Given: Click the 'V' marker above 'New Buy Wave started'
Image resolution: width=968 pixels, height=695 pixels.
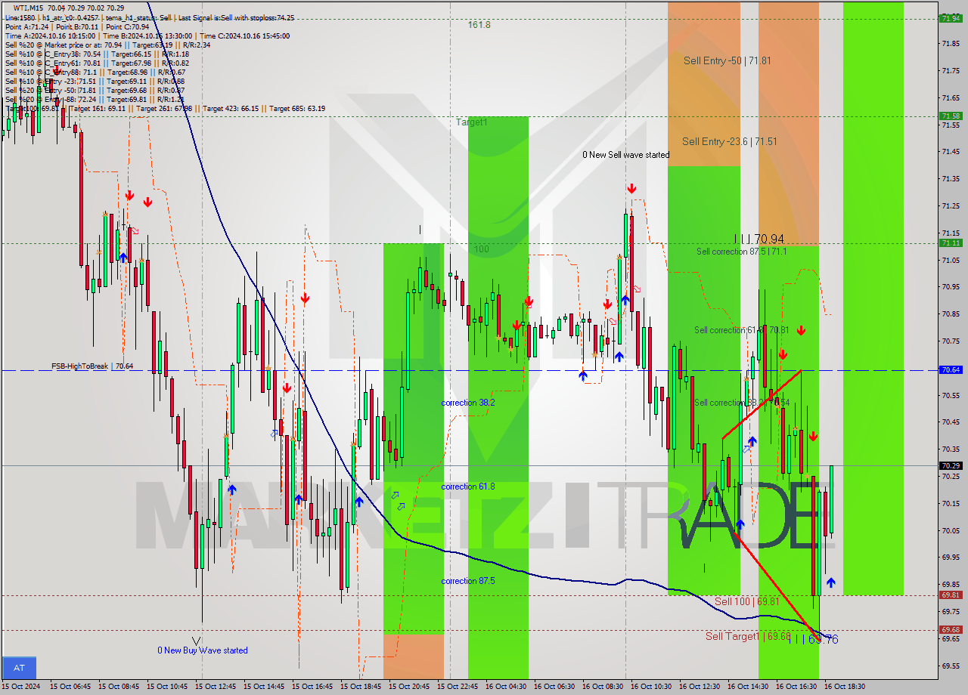Looking at the screenshot, I should point(197,641).
